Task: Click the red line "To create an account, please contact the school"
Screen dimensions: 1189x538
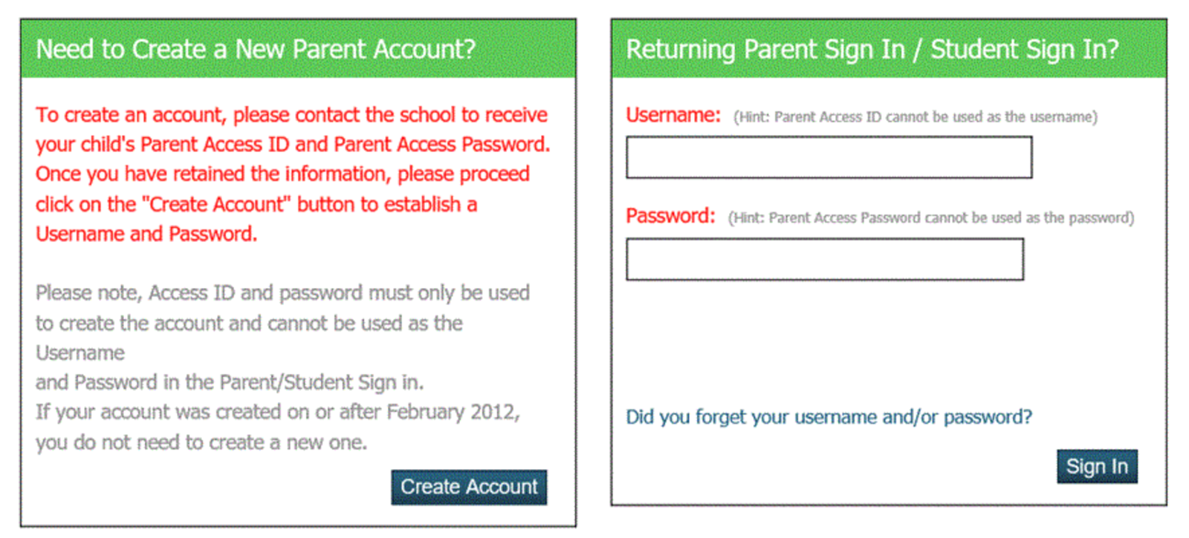Action: (291, 115)
